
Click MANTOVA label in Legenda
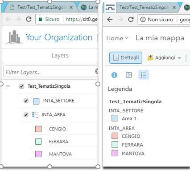pyautogui.click(x=133, y=154)
